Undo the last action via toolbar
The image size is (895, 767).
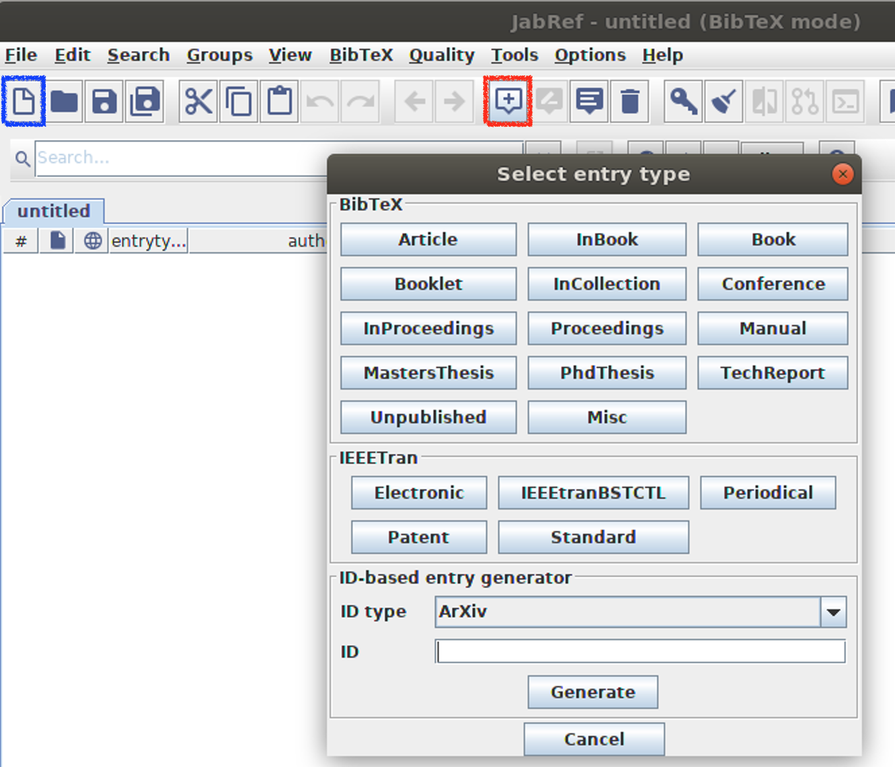click(320, 102)
